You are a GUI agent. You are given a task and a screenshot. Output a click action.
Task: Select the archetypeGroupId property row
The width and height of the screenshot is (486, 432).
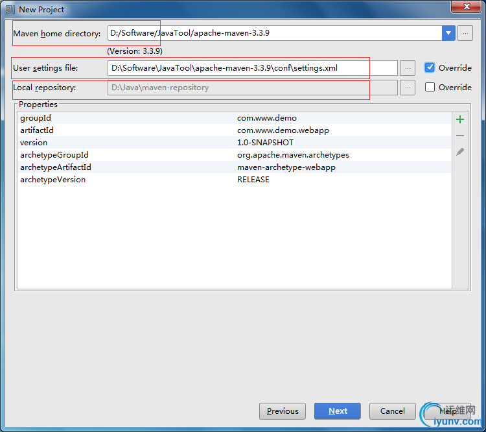[x=235, y=155]
